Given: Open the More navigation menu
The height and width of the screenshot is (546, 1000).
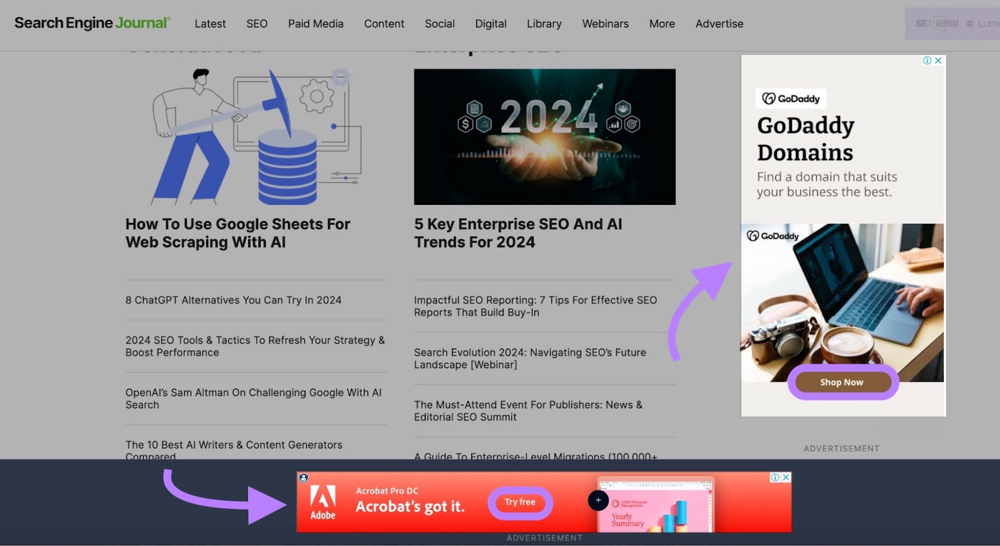Looking at the screenshot, I should [x=662, y=24].
